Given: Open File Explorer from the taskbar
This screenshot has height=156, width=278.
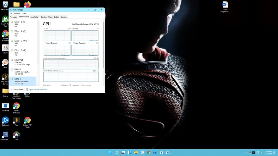Looking at the screenshot, I should (136, 152).
